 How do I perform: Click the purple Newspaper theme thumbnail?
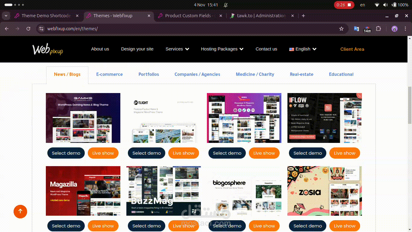[x=244, y=118]
